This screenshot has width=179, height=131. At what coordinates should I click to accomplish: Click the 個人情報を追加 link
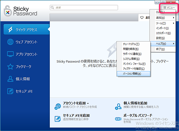coord(135,103)
